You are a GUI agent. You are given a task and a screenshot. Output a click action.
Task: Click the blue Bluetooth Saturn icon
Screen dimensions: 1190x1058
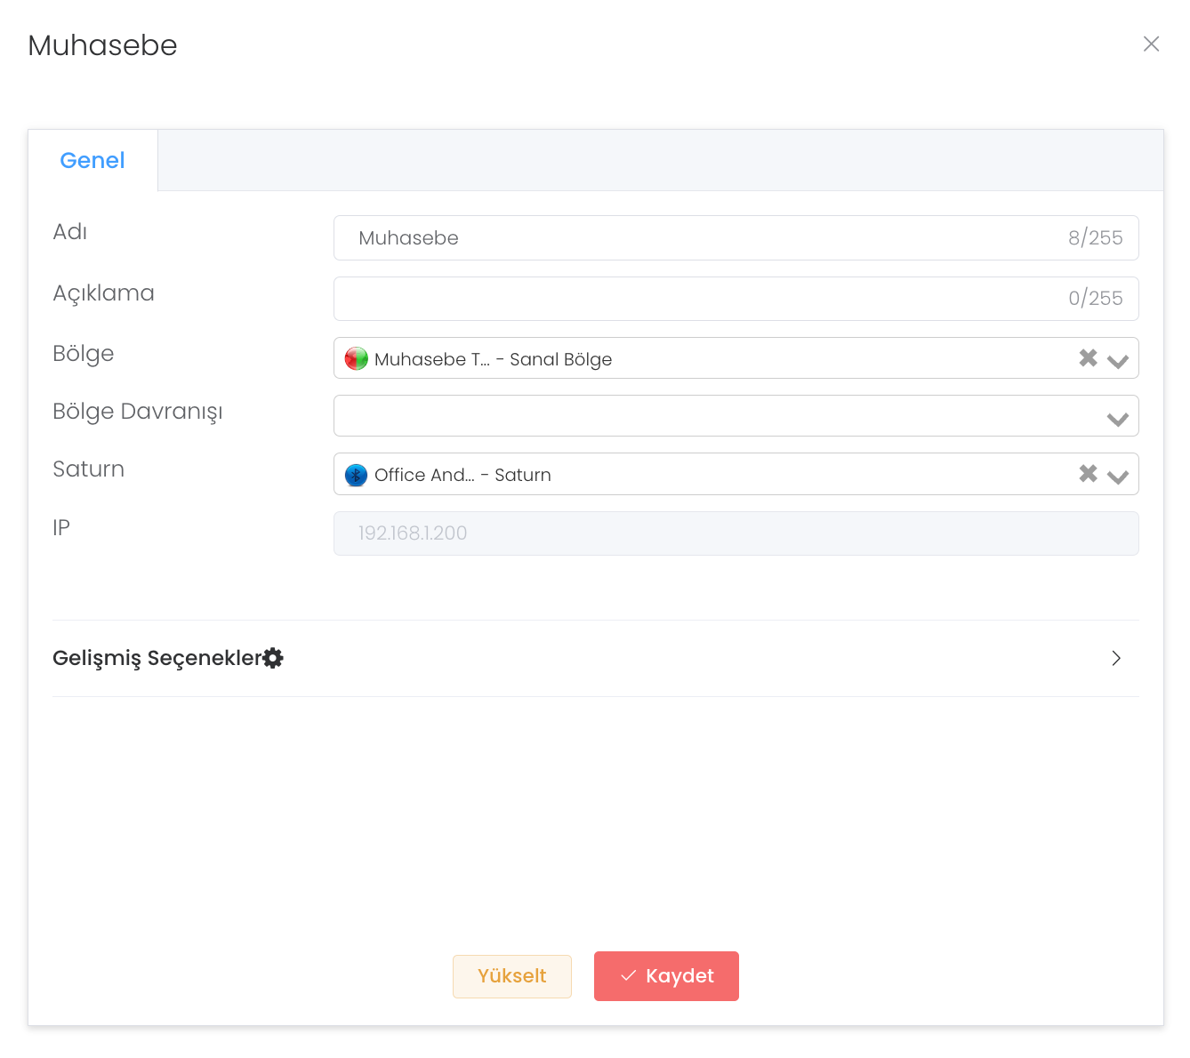(356, 475)
